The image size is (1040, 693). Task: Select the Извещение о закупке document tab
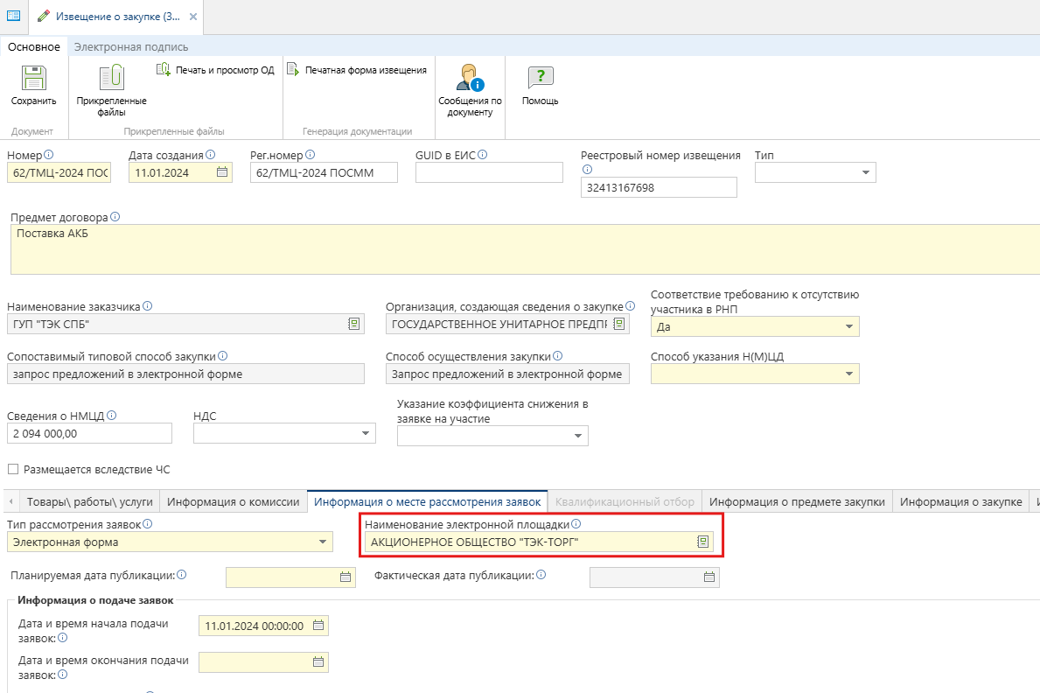pos(117,17)
